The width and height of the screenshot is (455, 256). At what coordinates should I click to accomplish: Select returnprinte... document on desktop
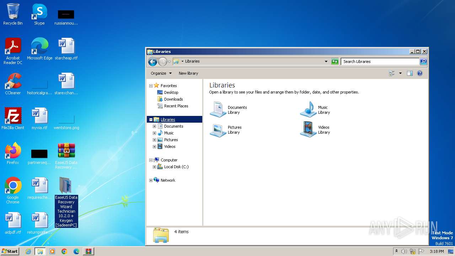pos(39,223)
